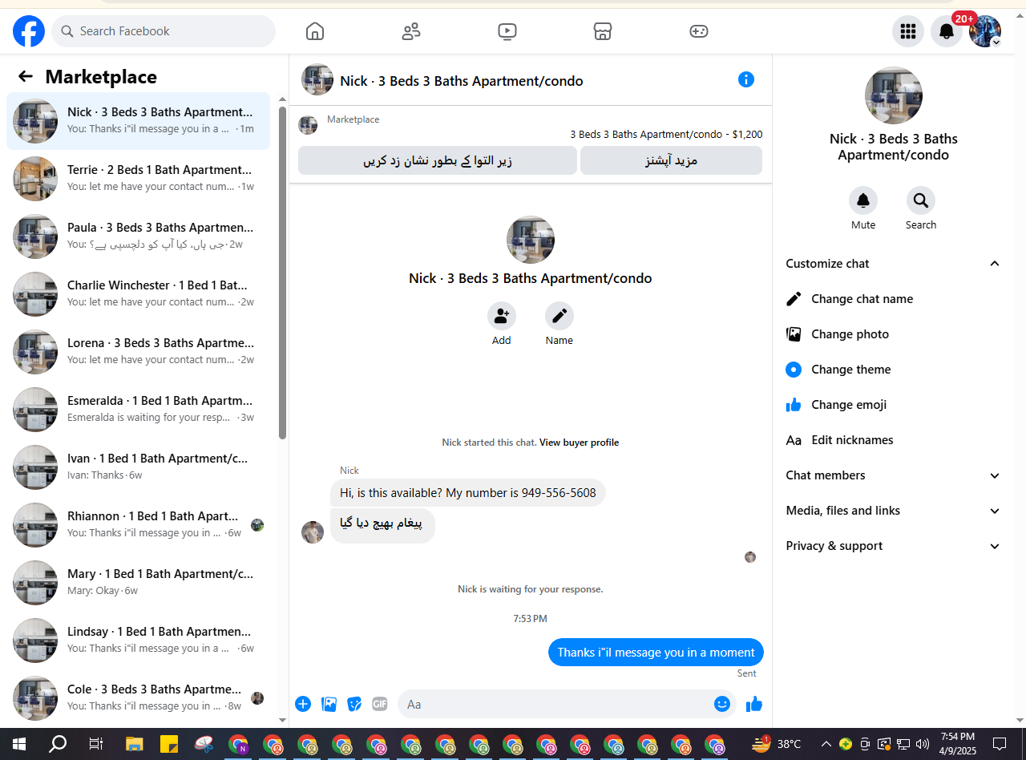Choose a GIF
This screenshot has height=760, width=1026.
380,704
